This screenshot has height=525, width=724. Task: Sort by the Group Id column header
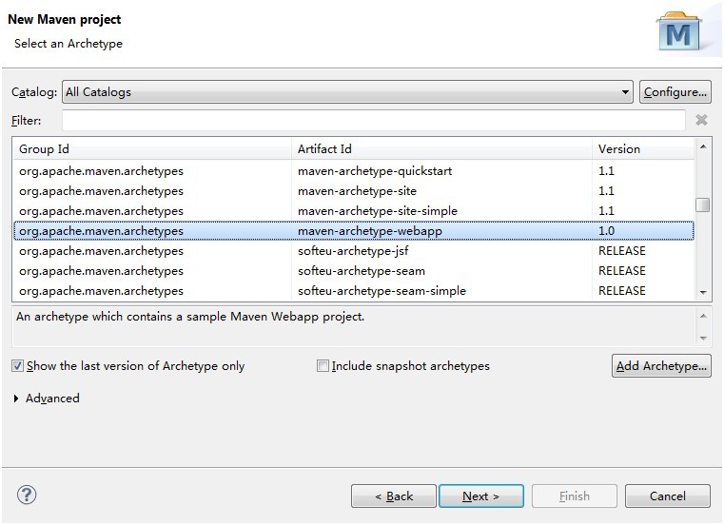point(152,149)
